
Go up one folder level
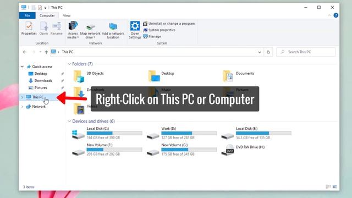coord(46,52)
